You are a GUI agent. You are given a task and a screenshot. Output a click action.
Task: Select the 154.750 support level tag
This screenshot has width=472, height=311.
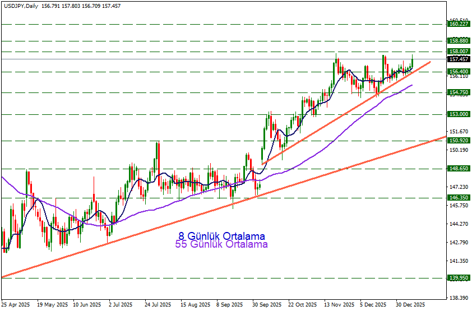tap(459, 92)
